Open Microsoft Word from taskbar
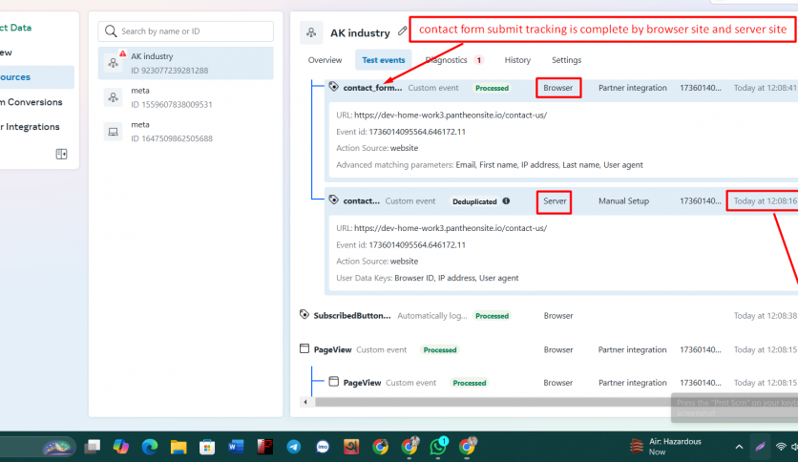The width and height of the screenshot is (798, 462). (x=236, y=447)
